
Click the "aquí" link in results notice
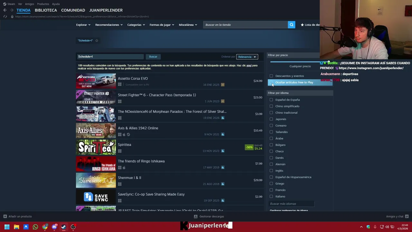(249, 65)
